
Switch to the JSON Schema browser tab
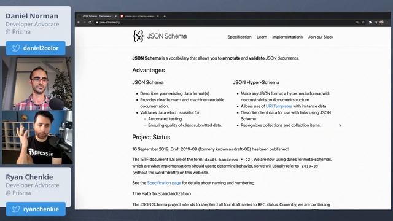click(x=97, y=17)
